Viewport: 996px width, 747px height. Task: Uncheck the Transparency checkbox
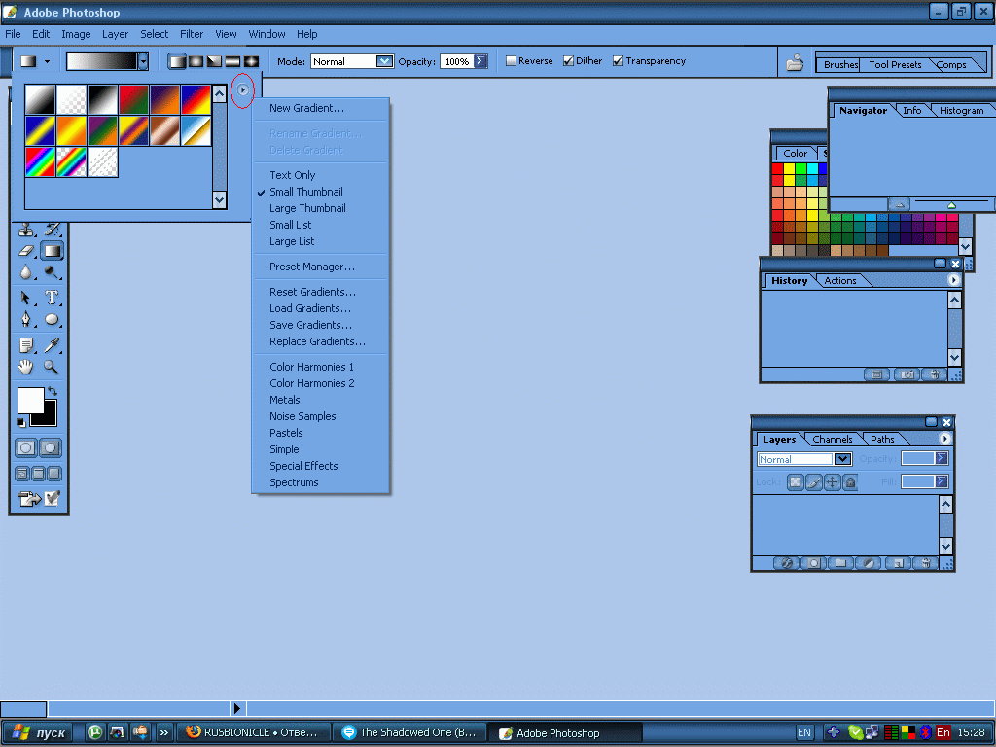(x=618, y=61)
